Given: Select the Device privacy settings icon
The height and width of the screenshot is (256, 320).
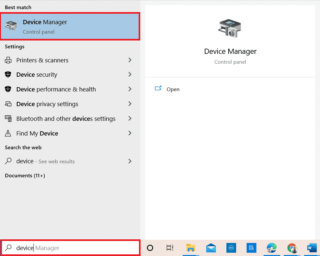Looking at the screenshot, I should coord(8,104).
